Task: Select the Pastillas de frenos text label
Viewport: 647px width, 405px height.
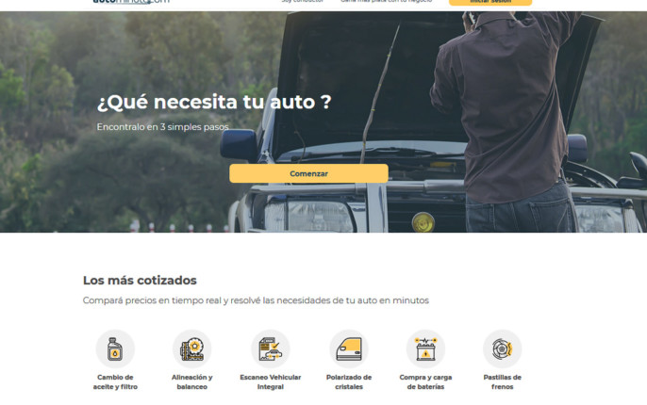Action: point(502,381)
